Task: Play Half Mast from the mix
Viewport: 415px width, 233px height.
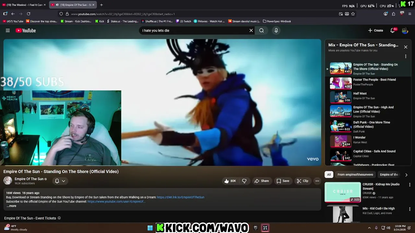Action: tap(368, 96)
